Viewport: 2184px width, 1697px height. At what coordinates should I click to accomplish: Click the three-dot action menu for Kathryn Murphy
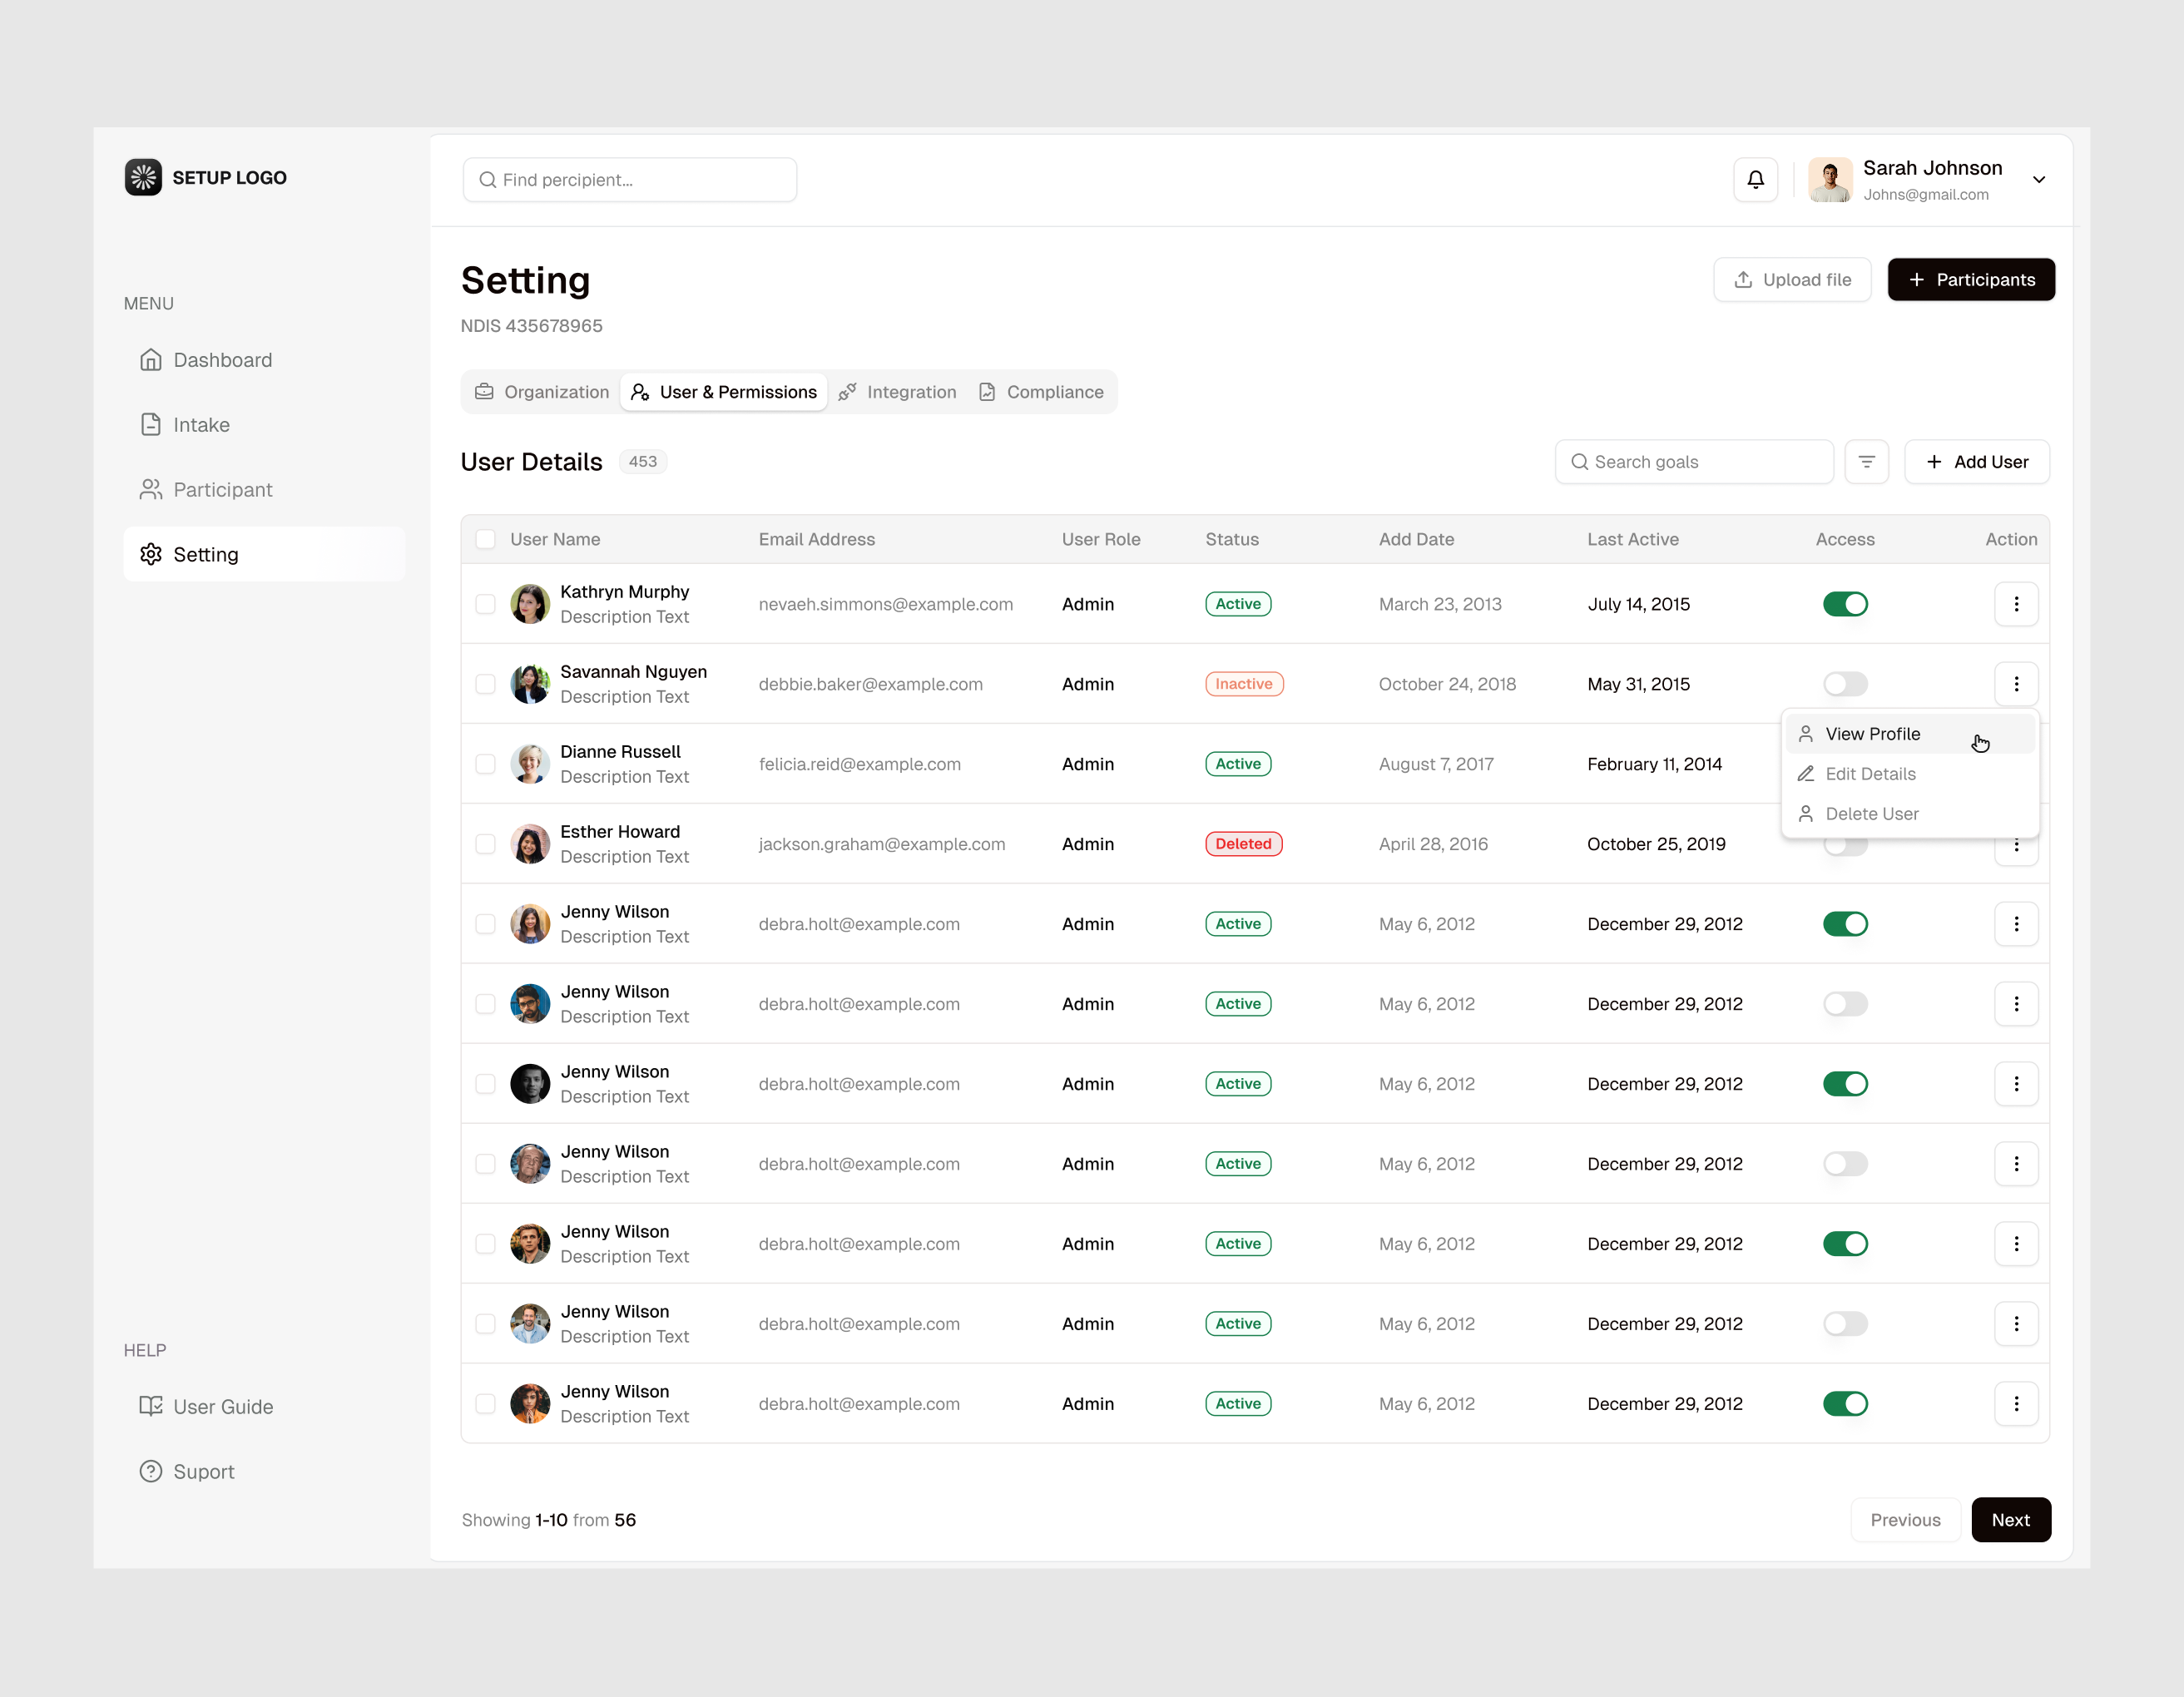click(x=2017, y=604)
